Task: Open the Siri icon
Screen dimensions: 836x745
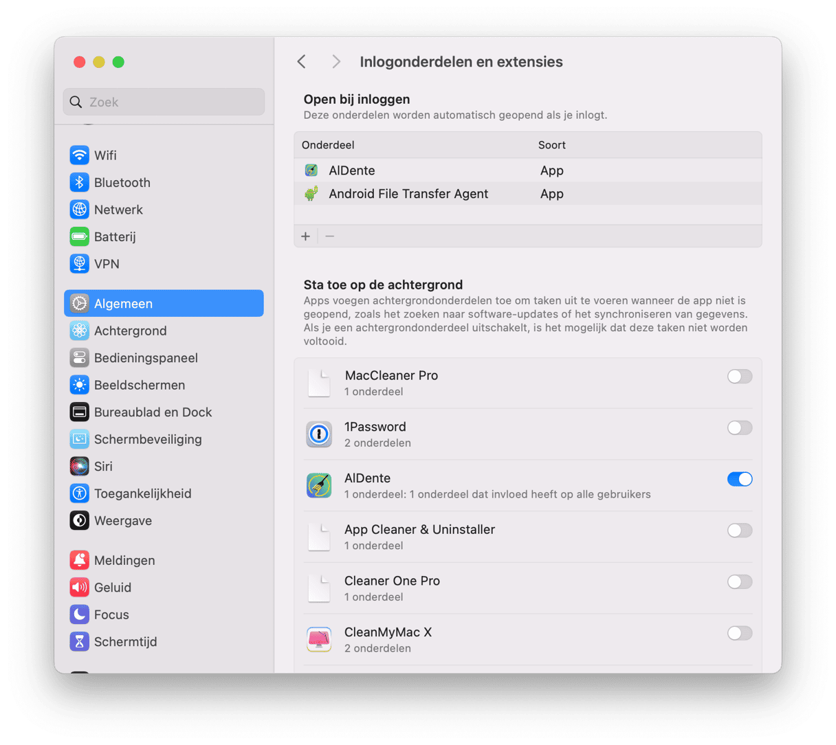Action: click(80, 466)
